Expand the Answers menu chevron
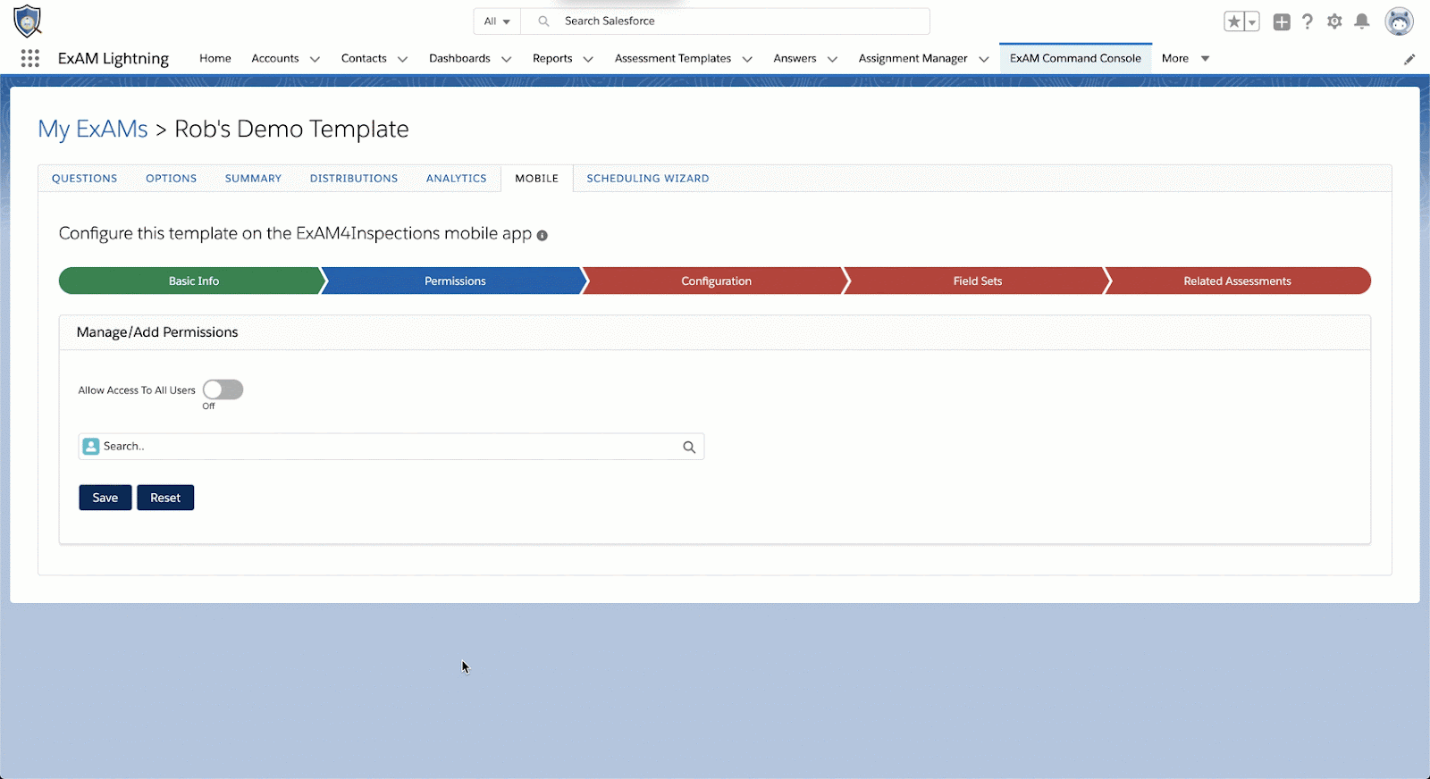Viewport: 1430px width, 779px height. click(x=832, y=59)
